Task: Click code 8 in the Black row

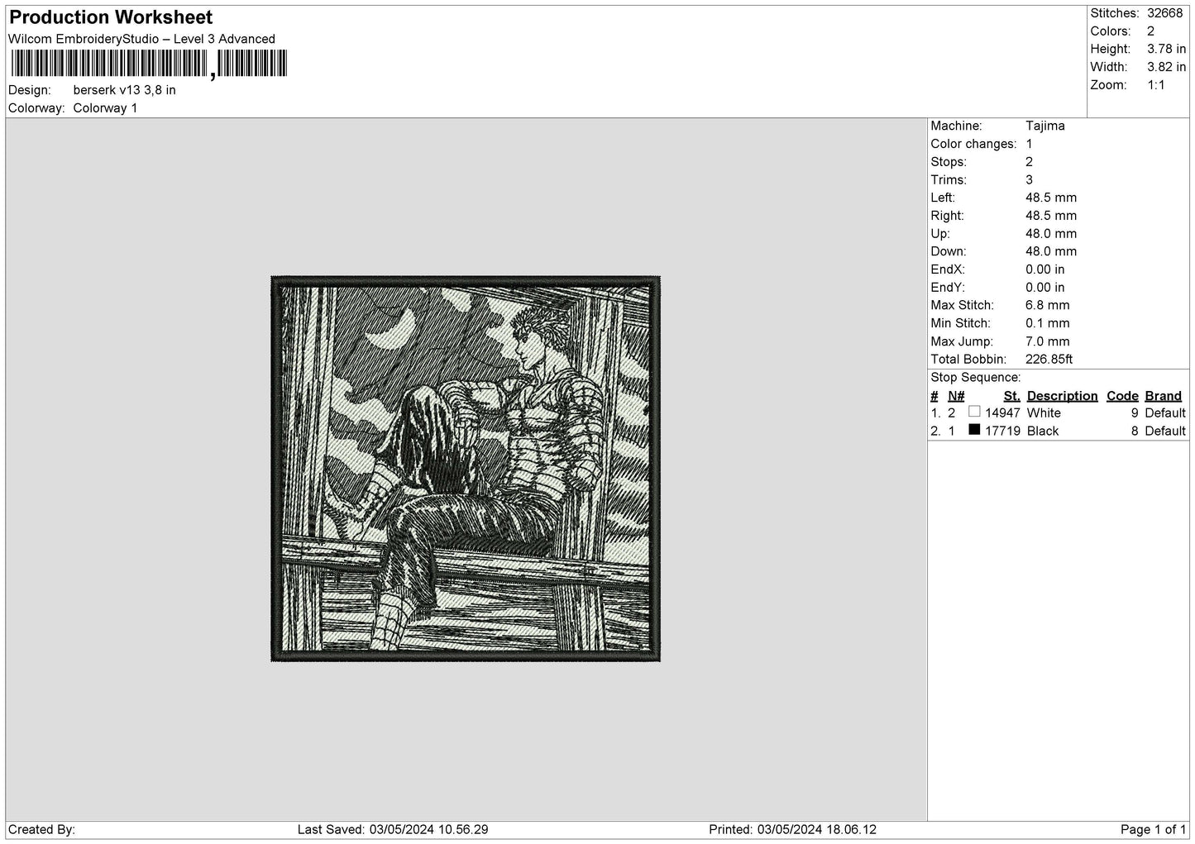Action: [1135, 431]
